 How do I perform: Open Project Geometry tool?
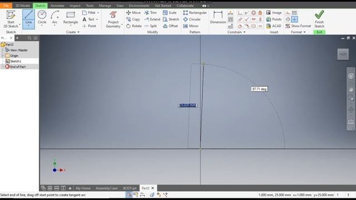click(113, 19)
